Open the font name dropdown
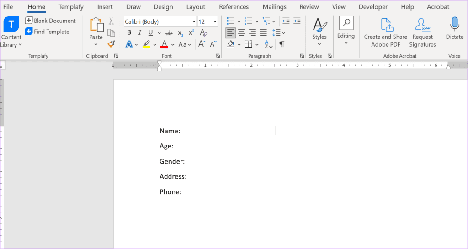This screenshot has width=468, height=249. click(x=194, y=22)
